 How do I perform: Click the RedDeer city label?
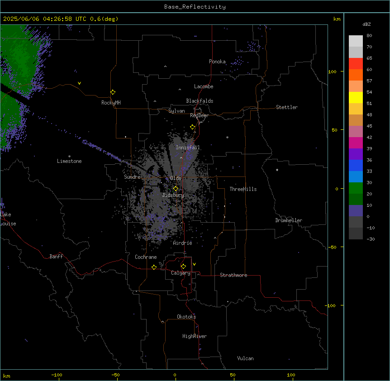tap(199, 115)
